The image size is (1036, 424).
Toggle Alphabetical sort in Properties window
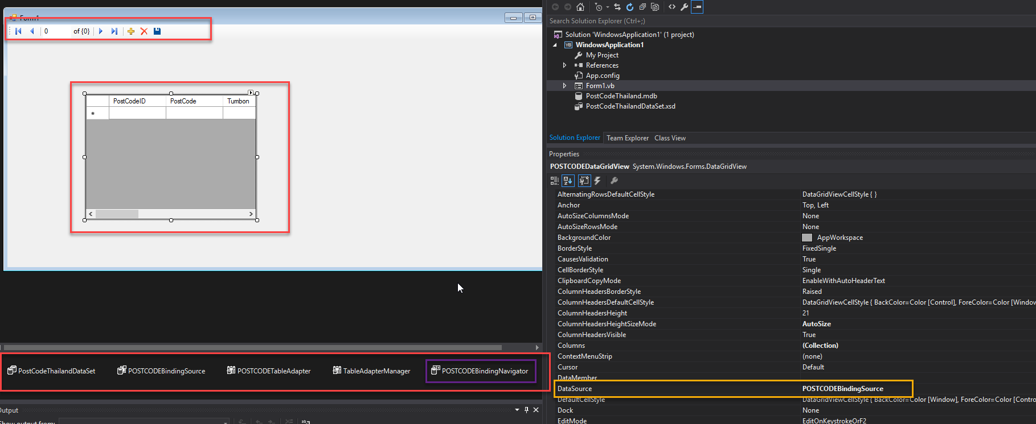pyautogui.click(x=568, y=181)
